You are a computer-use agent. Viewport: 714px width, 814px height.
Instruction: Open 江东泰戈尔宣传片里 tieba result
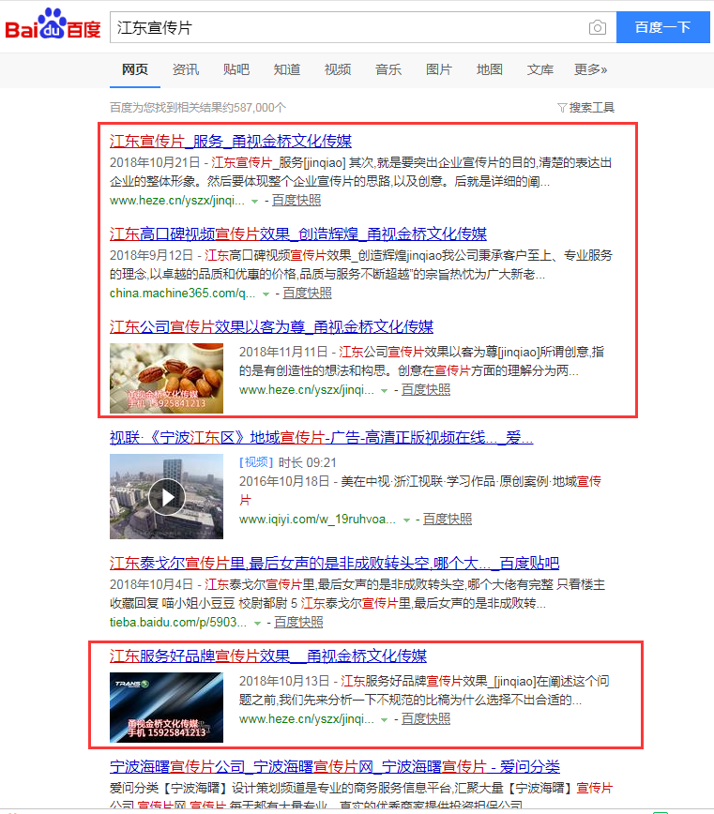point(334,564)
